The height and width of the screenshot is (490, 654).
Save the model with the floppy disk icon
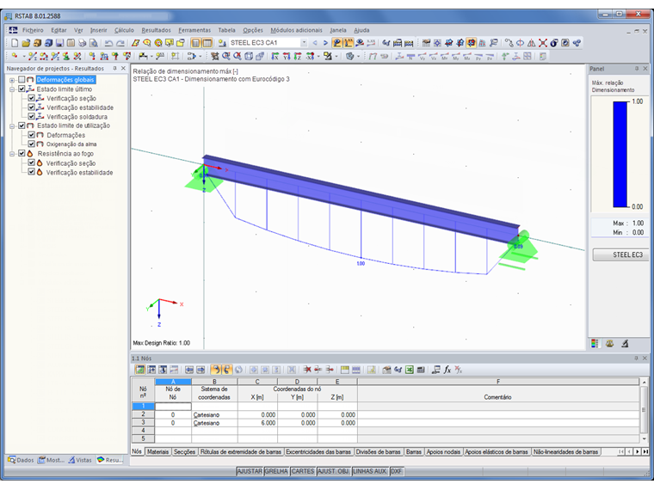(x=59, y=43)
